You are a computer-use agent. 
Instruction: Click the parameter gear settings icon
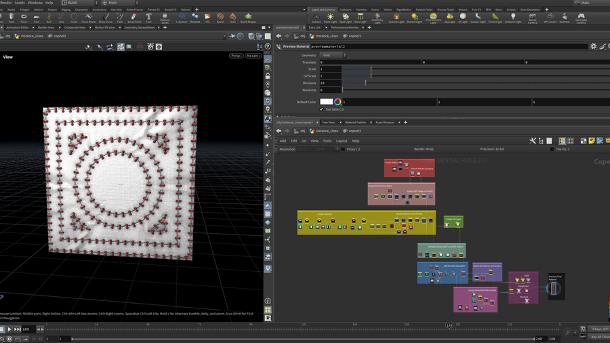click(593, 47)
